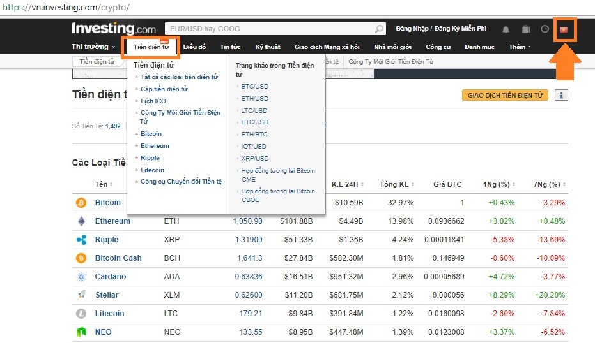
Task: Open ETC/USD pair link
Action: (254, 122)
